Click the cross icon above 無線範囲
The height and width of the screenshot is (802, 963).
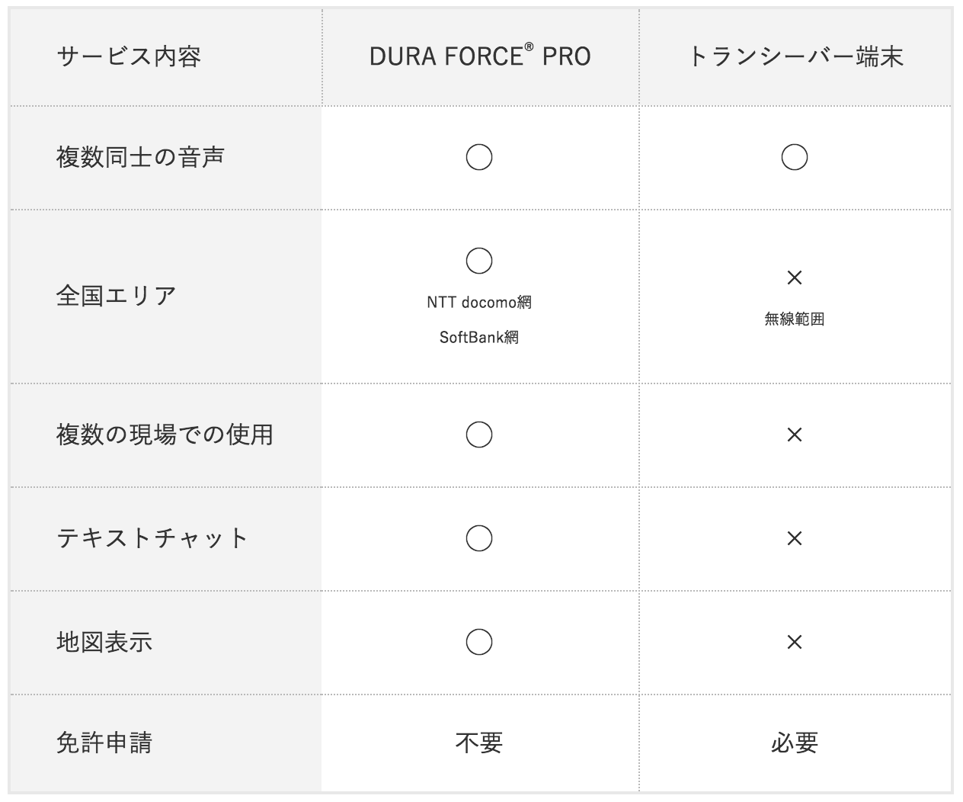tap(795, 277)
